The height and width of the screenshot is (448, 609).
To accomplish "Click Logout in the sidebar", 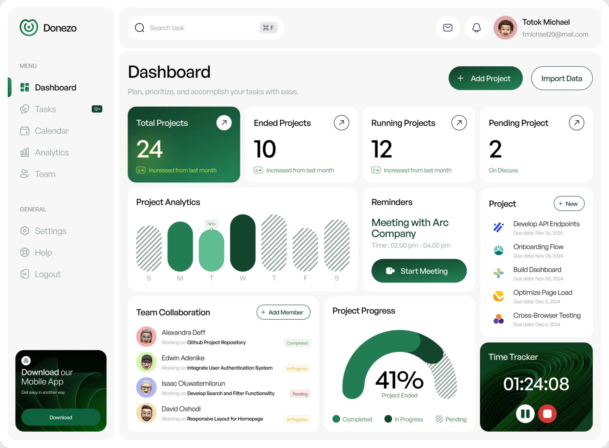I will [40, 274].
